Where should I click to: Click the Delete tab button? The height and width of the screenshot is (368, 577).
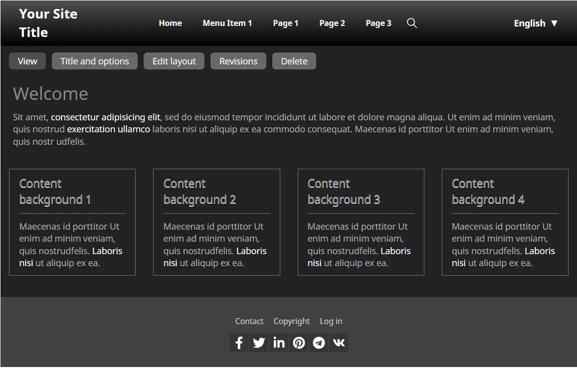tap(294, 61)
